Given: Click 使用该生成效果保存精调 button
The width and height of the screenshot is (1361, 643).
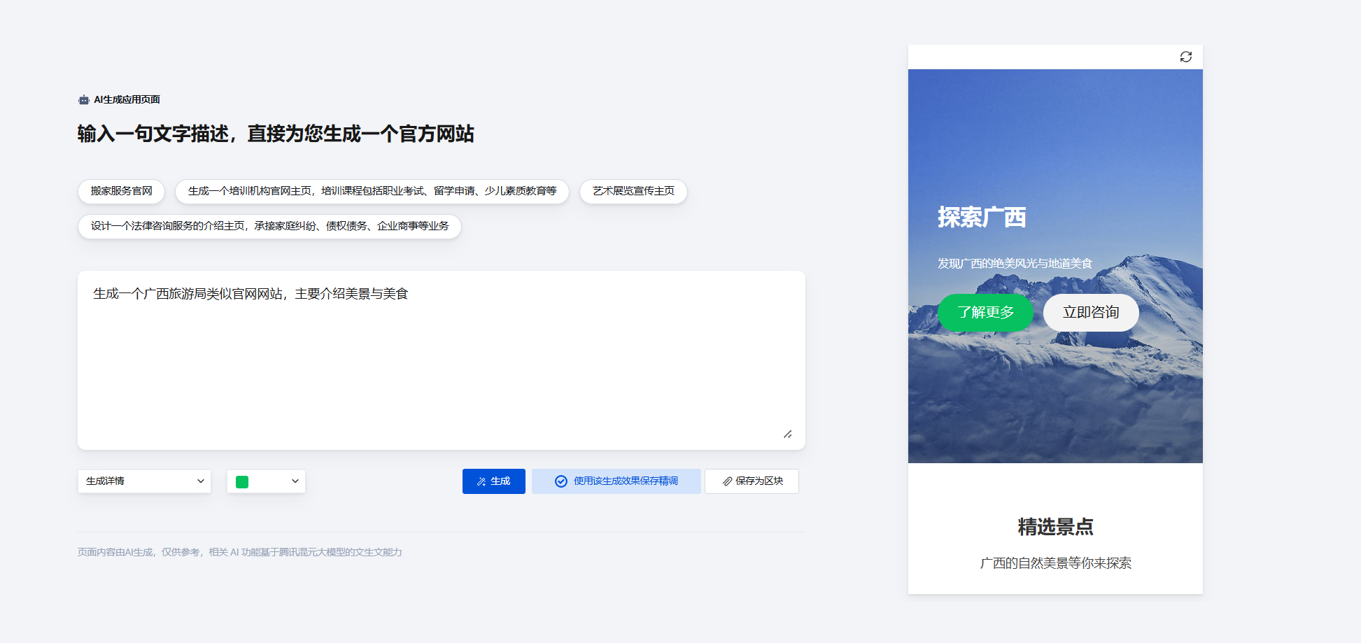Looking at the screenshot, I should pyautogui.click(x=616, y=481).
